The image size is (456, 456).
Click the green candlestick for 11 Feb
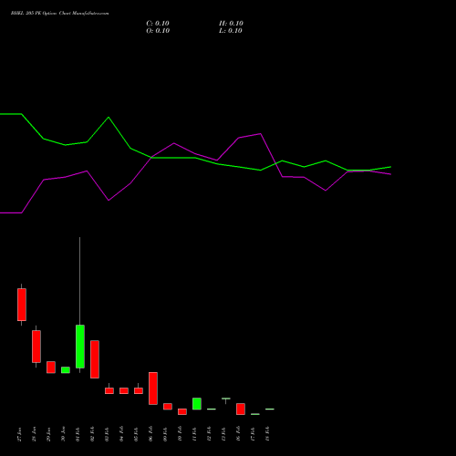[x=197, y=404]
